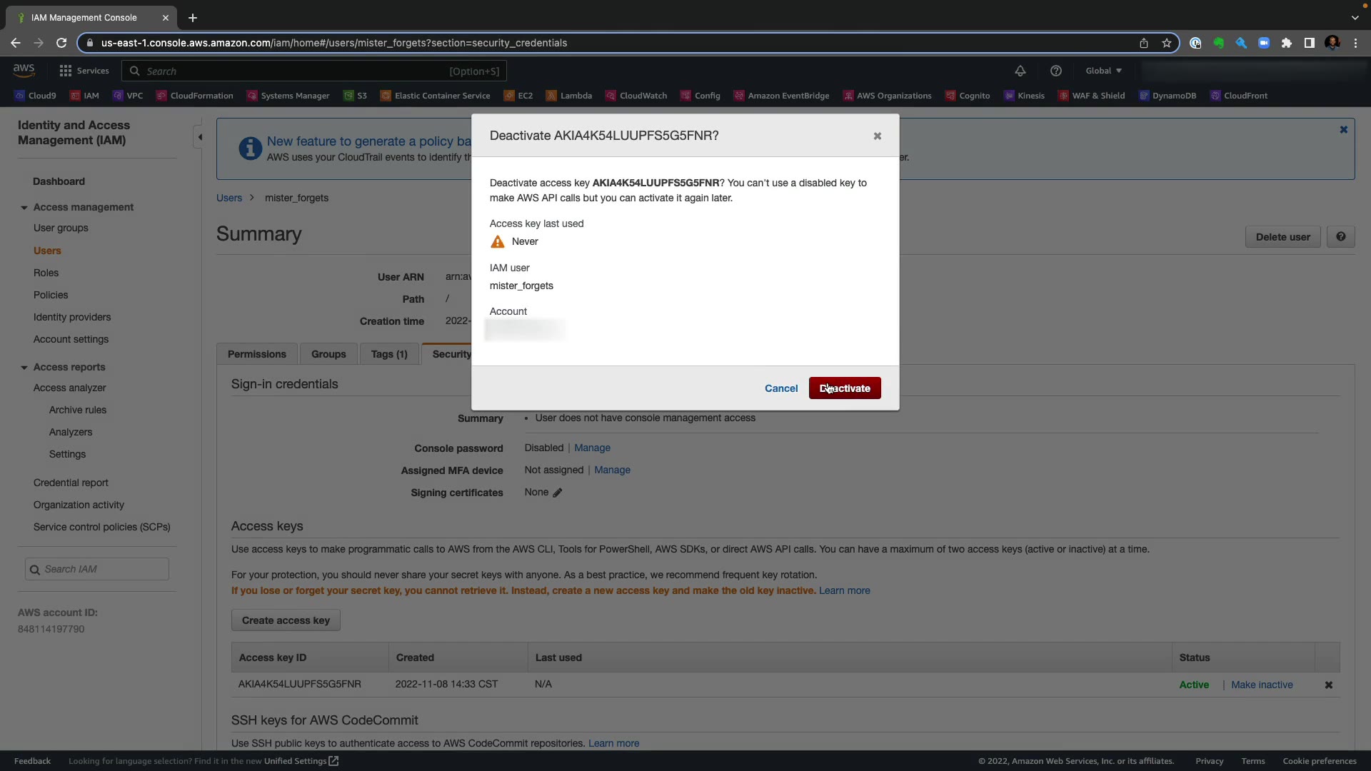Image resolution: width=1371 pixels, height=771 pixels.
Task: Open the Global region dropdown
Action: coord(1103,71)
